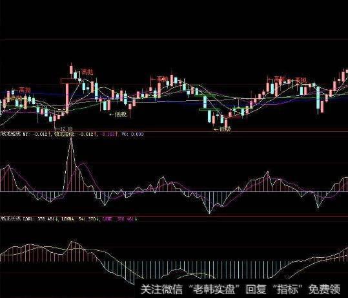Viewport: 348px width, 298px height.
Task: Select the 低吸 annotation near the middle candles
Action: click(x=121, y=114)
